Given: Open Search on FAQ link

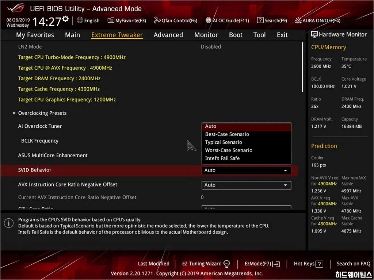Looking at the screenshot, I should pos(353,264).
